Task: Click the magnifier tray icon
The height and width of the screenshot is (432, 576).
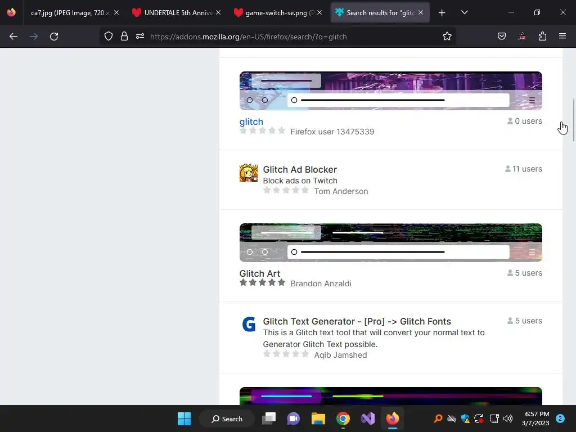Action: [x=438, y=418]
